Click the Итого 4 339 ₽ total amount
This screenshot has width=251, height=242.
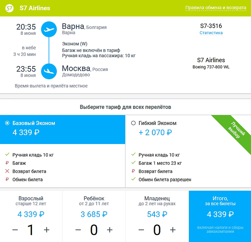(x=220, y=214)
